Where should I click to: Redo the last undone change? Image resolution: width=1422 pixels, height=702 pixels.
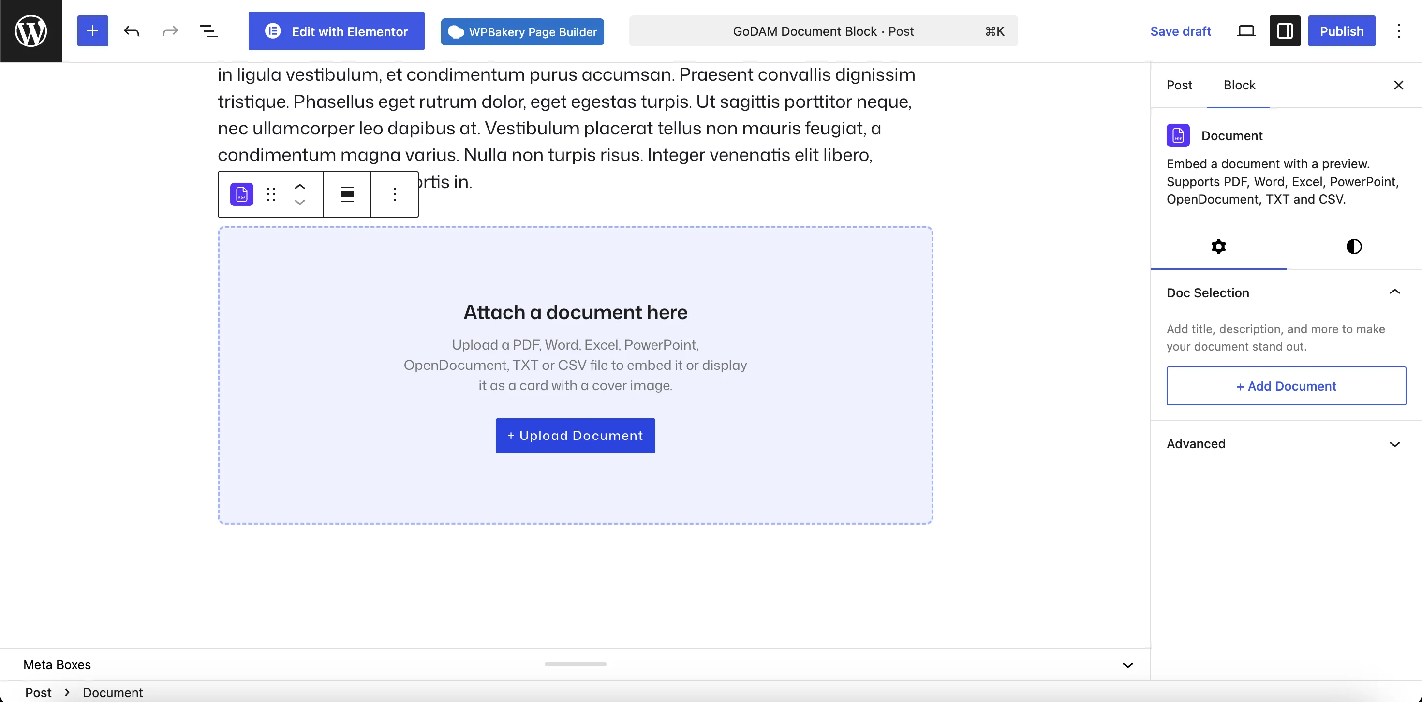coord(170,31)
